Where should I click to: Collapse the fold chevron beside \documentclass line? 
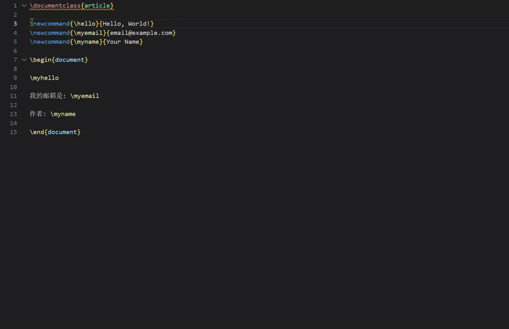[24, 6]
